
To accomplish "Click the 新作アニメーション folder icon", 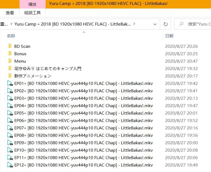I will 10,76.
